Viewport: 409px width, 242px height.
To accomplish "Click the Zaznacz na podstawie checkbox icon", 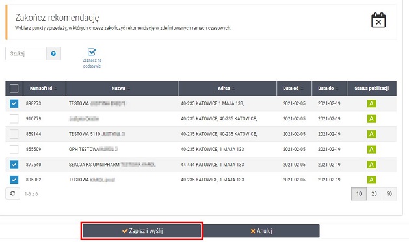I will pos(92,51).
